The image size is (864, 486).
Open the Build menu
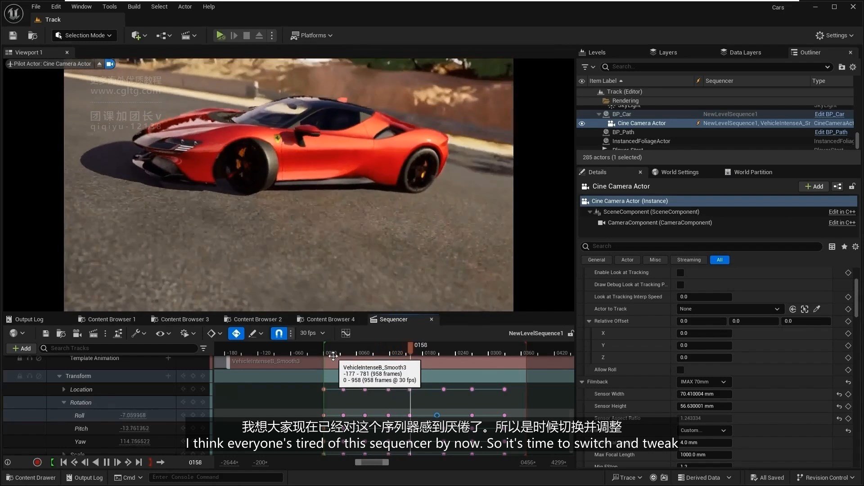[134, 7]
